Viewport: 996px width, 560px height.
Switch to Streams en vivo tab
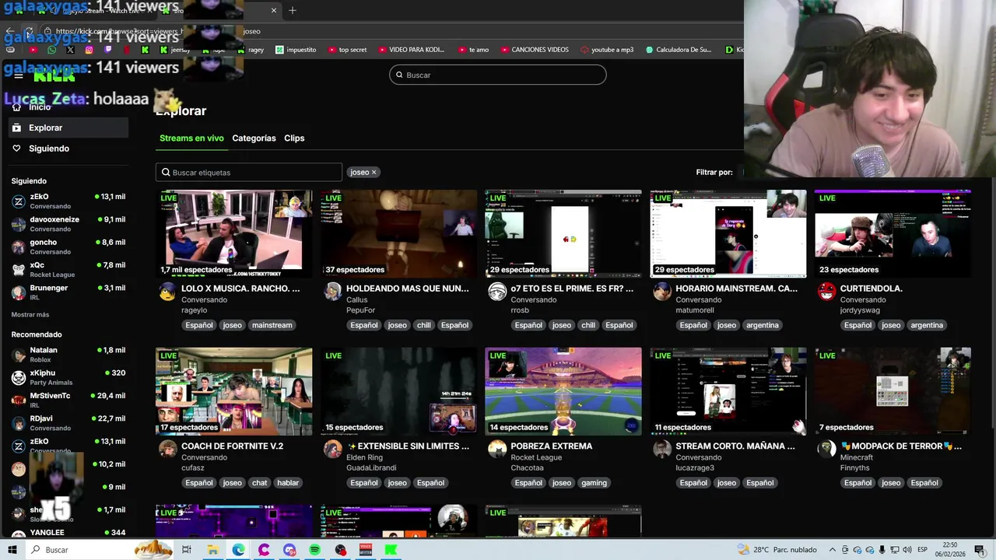(191, 138)
